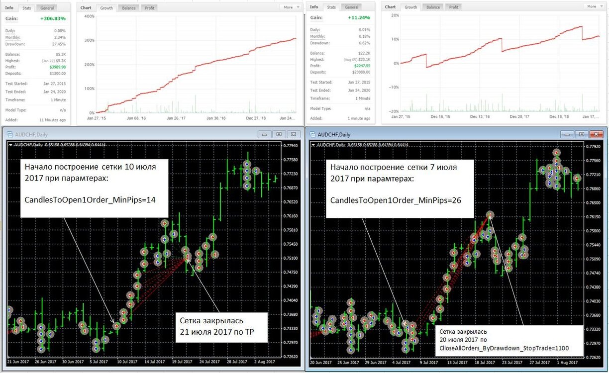Image resolution: width=609 pixels, height=373 pixels.
Task: Close the left AUDCHF,Daily chart window
Action: coord(294,134)
